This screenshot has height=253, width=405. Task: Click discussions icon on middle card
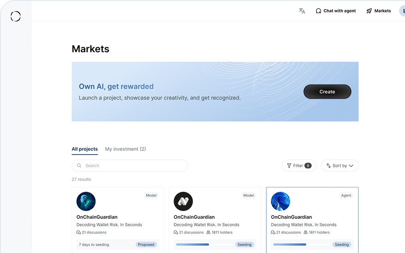point(176,232)
